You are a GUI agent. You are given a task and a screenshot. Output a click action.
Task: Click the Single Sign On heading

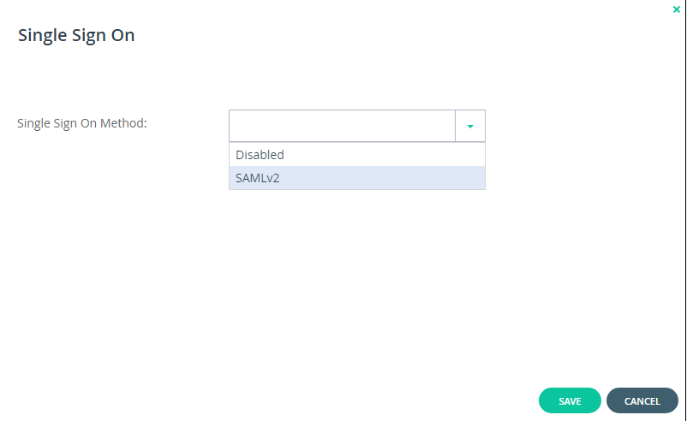76,36
